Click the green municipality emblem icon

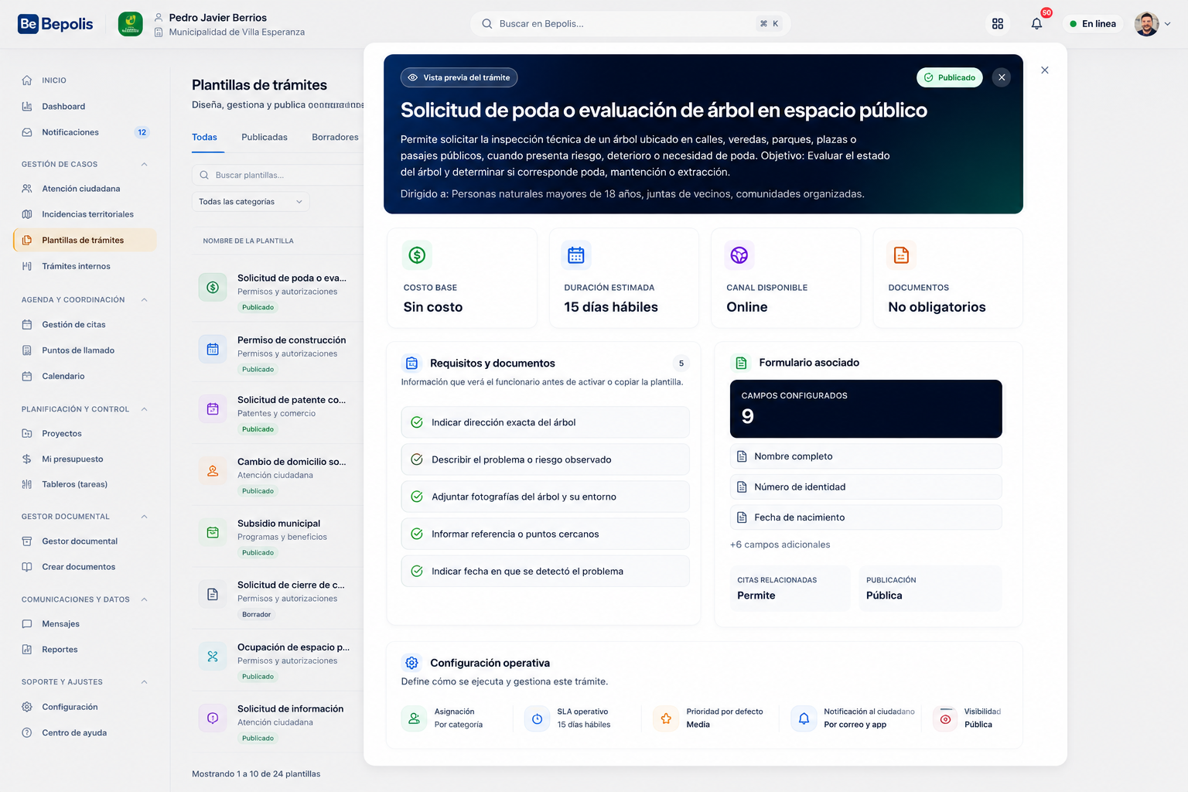click(131, 24)
